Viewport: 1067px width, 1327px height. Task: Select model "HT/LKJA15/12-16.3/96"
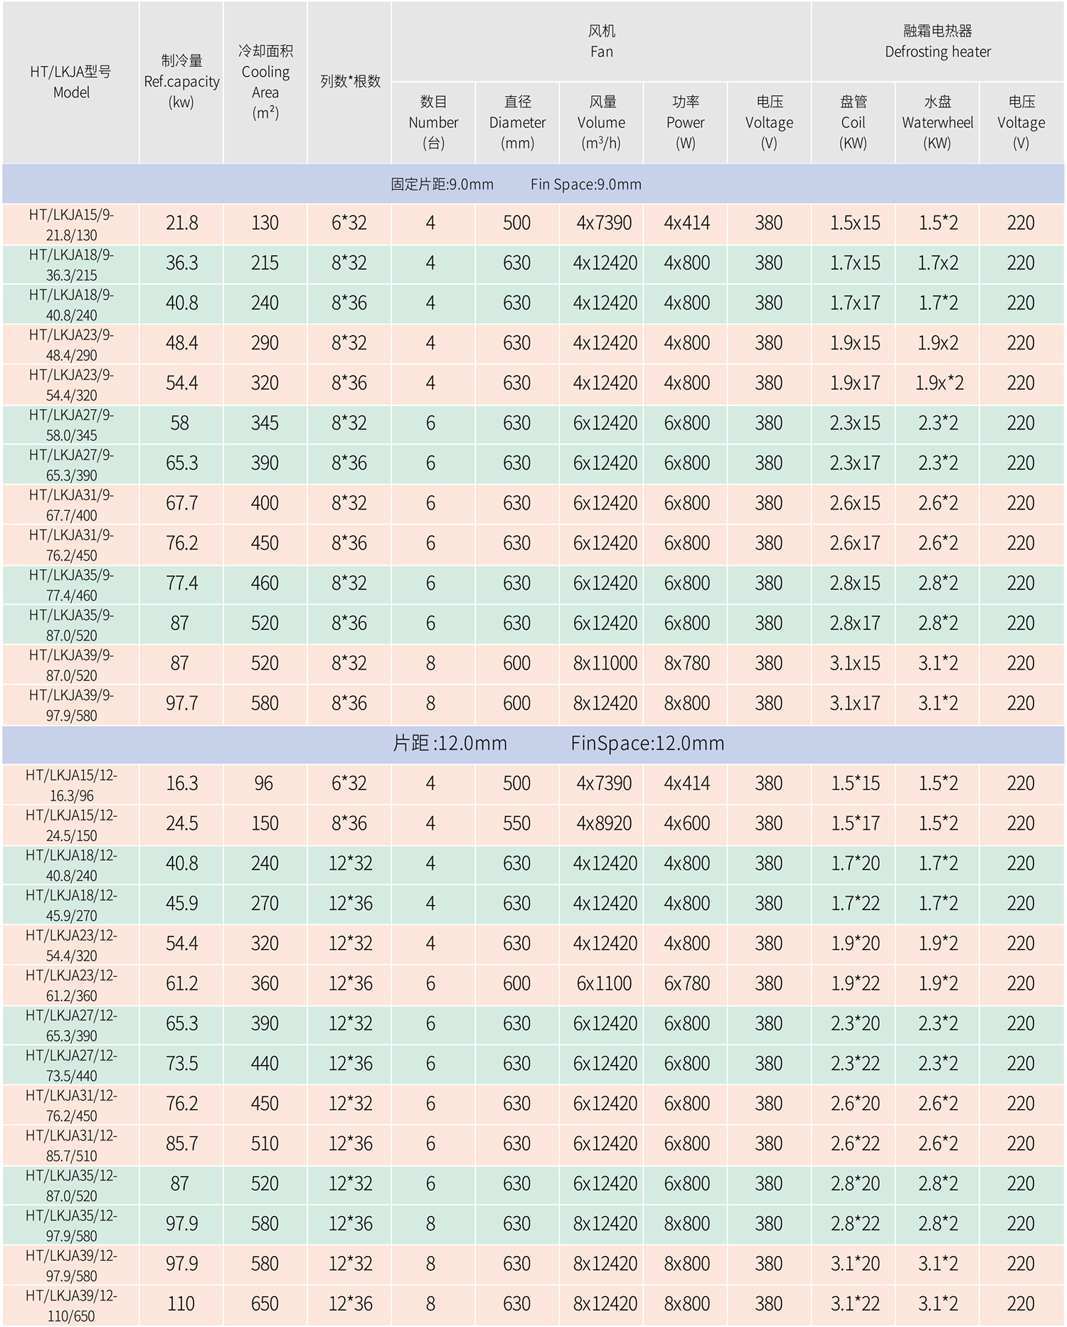71,785
